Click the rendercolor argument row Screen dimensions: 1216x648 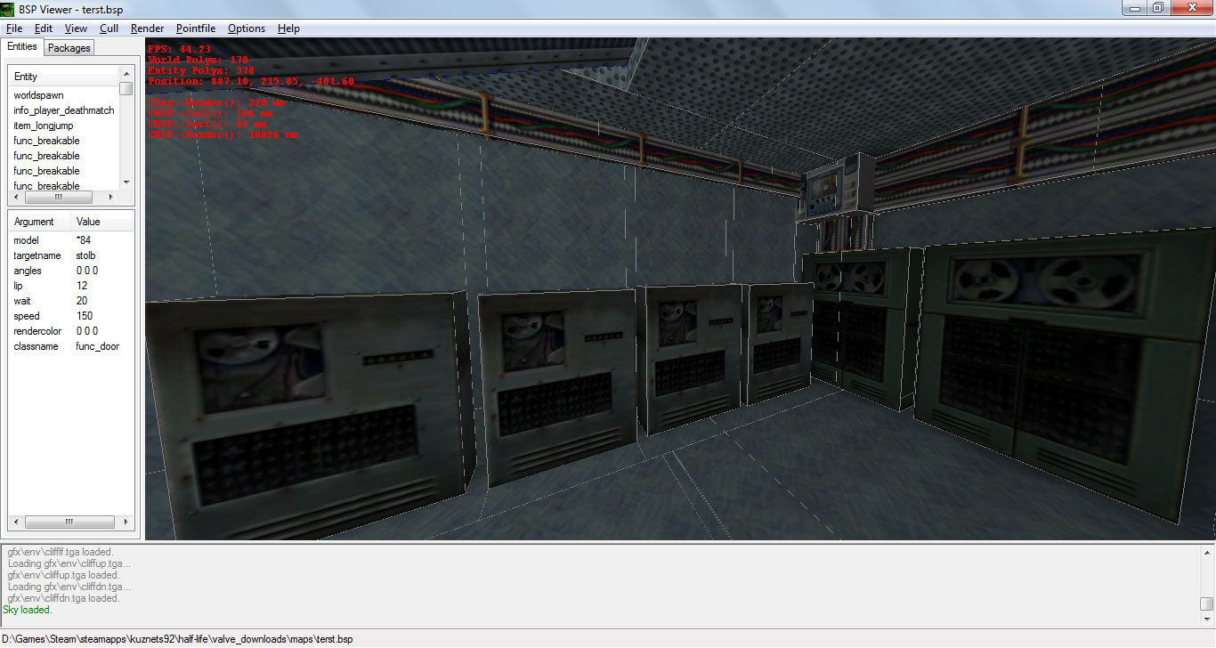[71, 331]
